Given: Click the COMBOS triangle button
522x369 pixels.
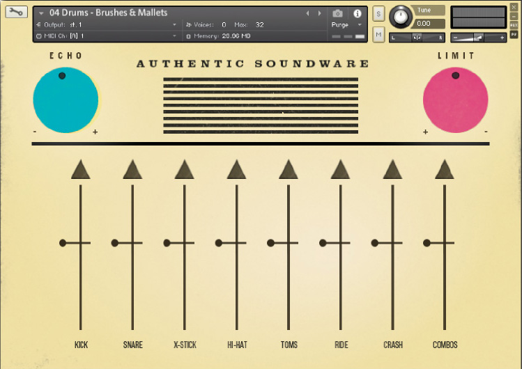Looking at the screenshot, I should click(445, 170).
